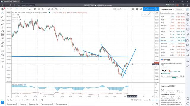Toggle visibility of the third indicator eye

point(20,19)
